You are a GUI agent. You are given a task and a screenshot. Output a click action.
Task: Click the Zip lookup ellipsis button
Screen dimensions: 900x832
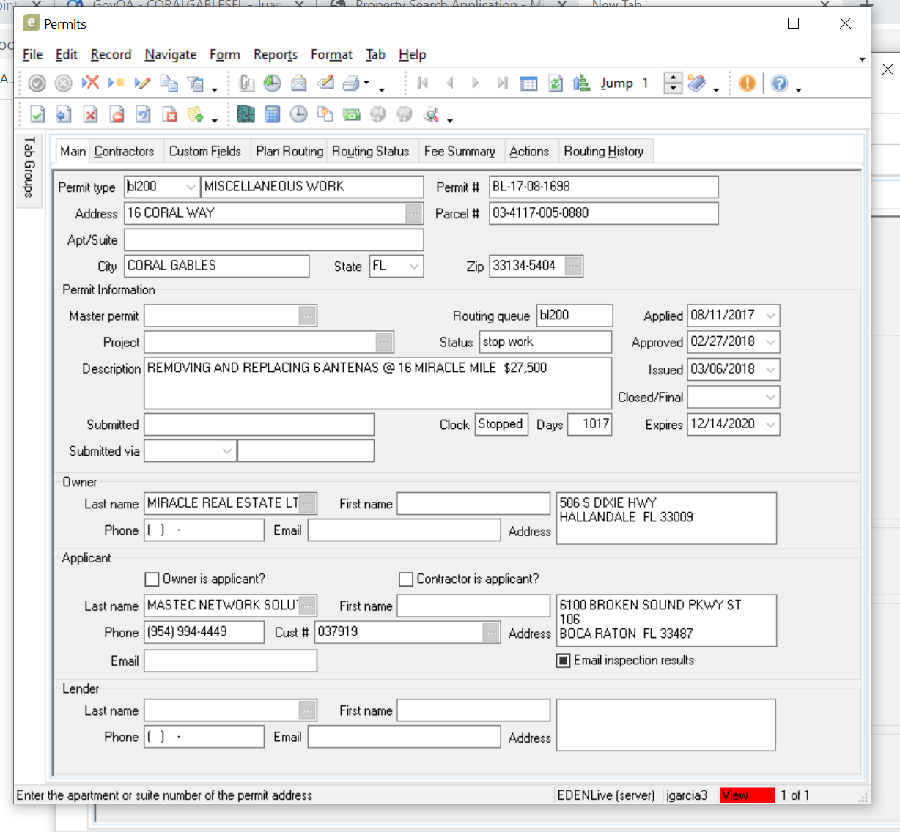click(574, 266)
